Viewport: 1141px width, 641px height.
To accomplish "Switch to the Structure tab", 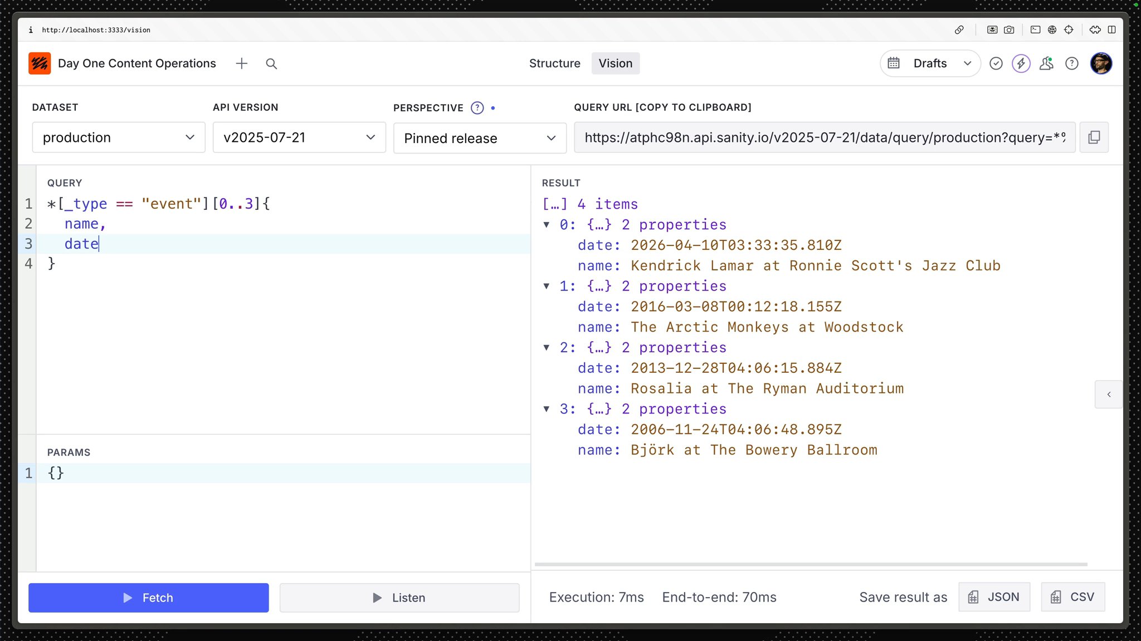I will point(554,63).
